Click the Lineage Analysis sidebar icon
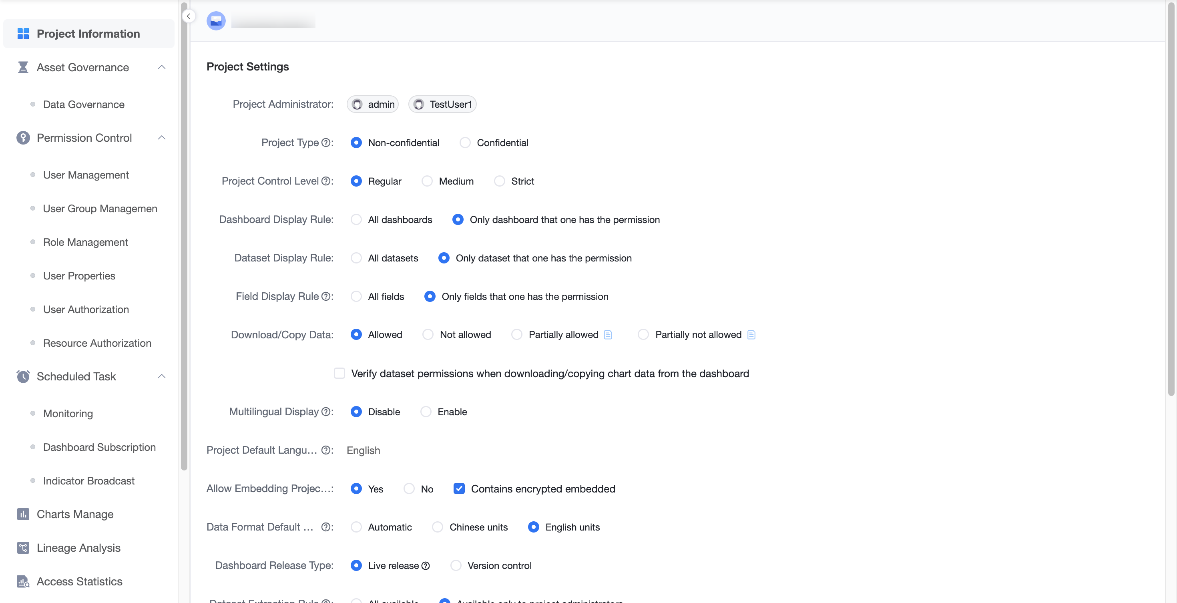This screenshot has width=1177, height=603. (x=23, y=548)
